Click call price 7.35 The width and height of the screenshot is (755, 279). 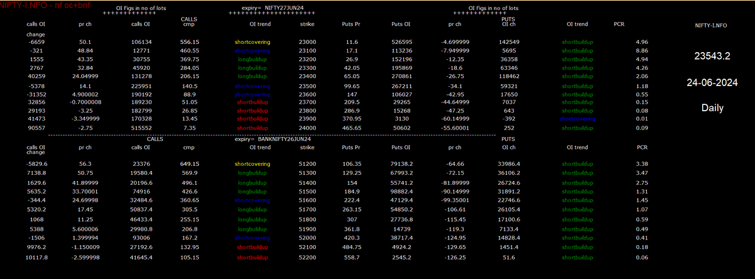tap(189, 128)
